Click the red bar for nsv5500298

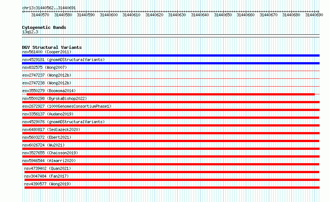point(171,102)
